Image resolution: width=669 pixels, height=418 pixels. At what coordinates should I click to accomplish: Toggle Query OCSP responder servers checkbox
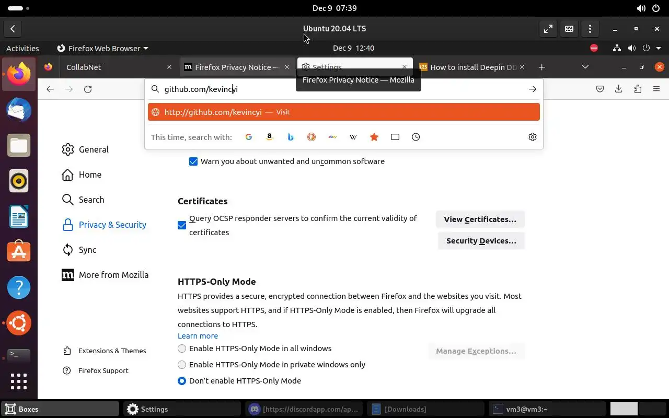click(182, 225)
